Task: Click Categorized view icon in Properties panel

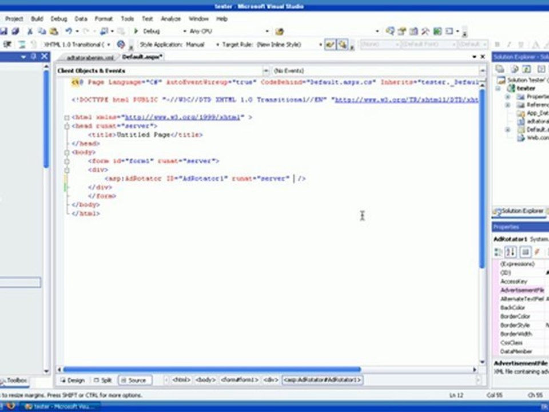Action: pyautogui.click(x=498, y=252)
